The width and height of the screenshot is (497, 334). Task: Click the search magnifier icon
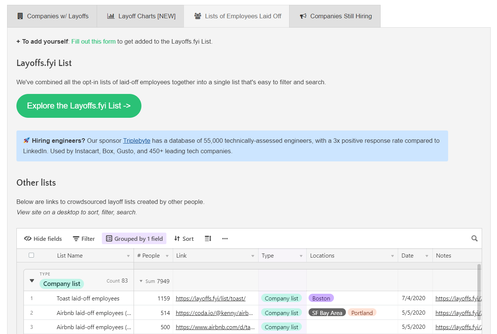click(474, 238)
